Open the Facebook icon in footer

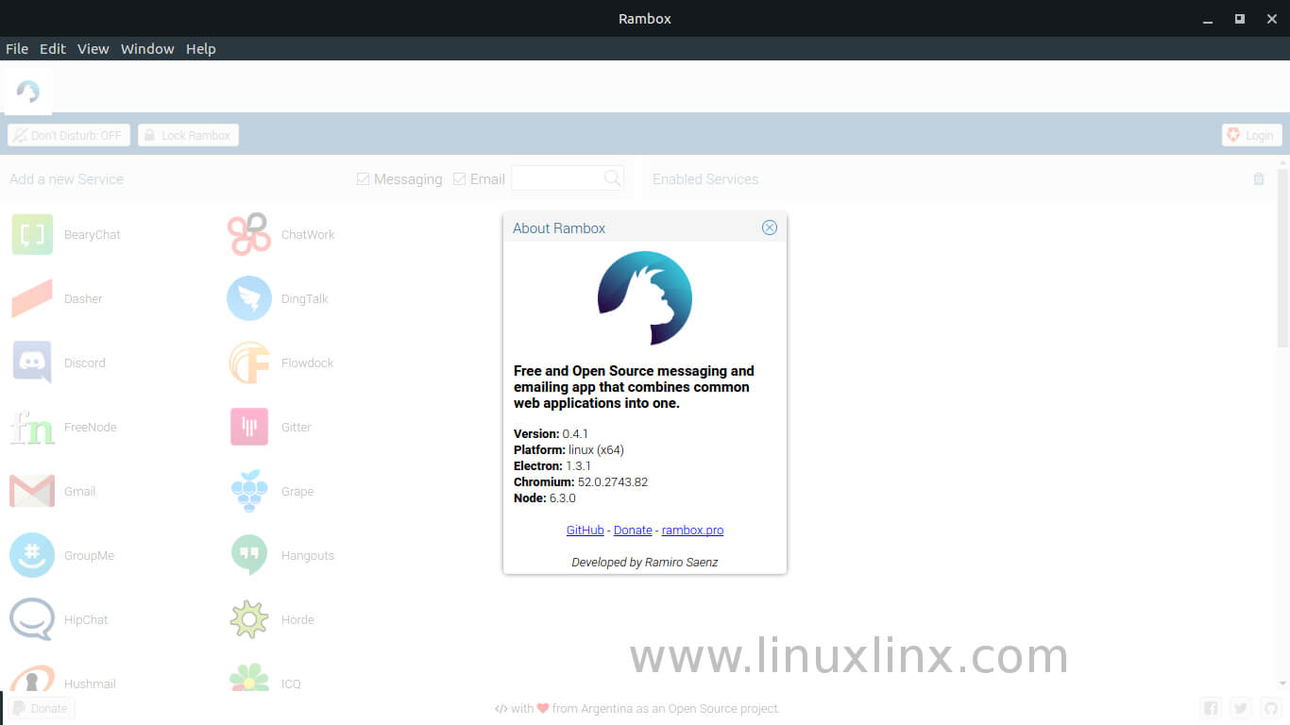click(1211, 708)
